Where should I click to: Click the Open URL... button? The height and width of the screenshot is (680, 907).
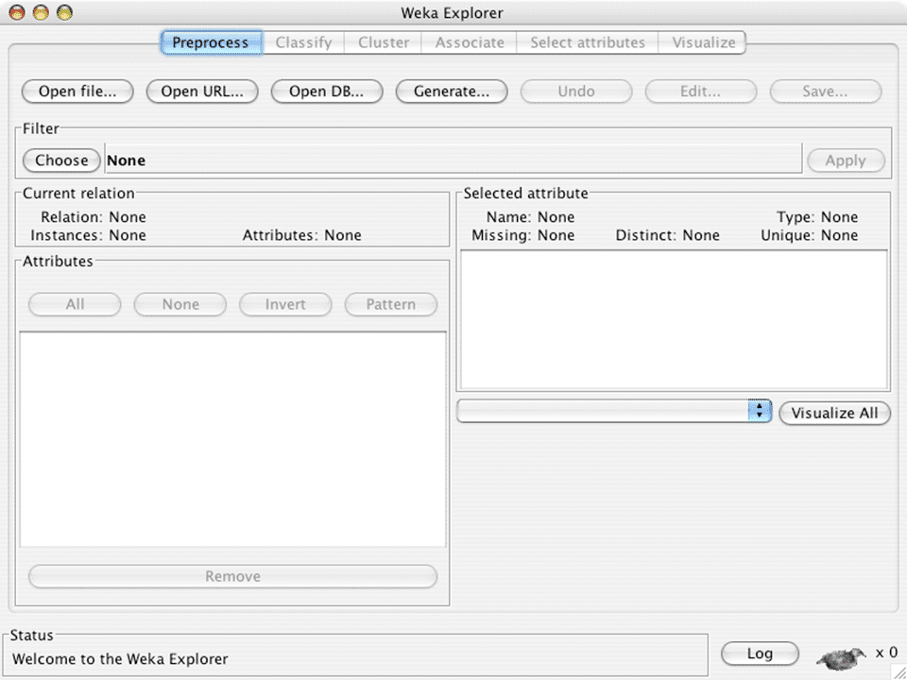pos(202,92)
